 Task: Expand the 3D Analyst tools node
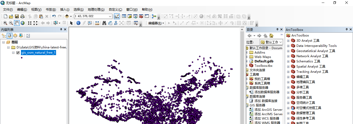(x=288, y=41)
